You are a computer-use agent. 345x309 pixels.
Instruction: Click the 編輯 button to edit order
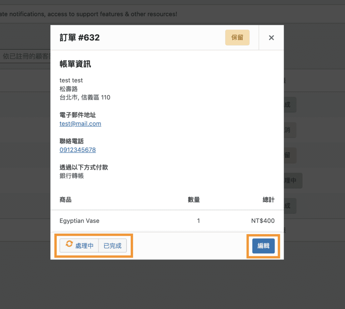point(263,246)
